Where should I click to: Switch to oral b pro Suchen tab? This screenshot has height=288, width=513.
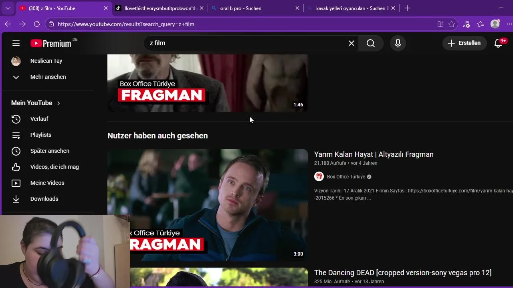[x=256, y=8]
